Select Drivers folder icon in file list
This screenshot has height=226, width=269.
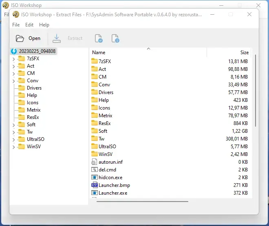click(95, 92)
